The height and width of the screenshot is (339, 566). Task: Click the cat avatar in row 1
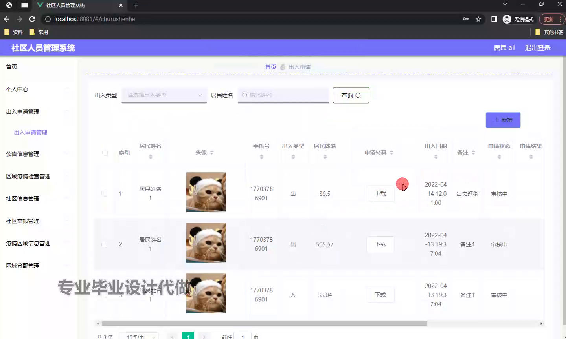point(206,192)
